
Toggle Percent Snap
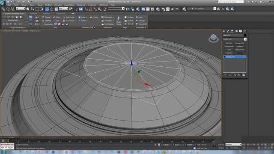click(x=95, y=9)
